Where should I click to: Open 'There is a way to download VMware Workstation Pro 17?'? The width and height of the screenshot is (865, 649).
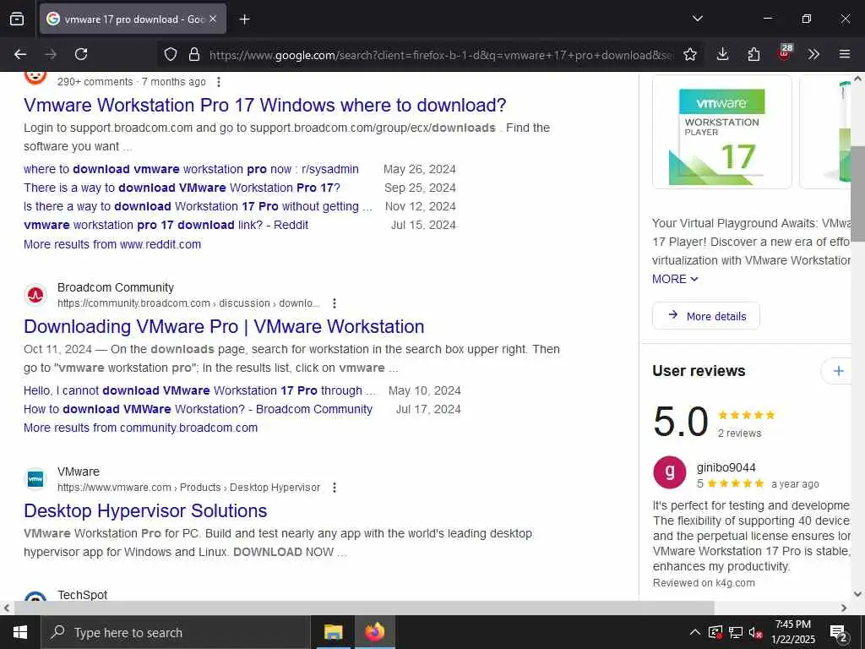pyautogui.click(x=182, y=188)
